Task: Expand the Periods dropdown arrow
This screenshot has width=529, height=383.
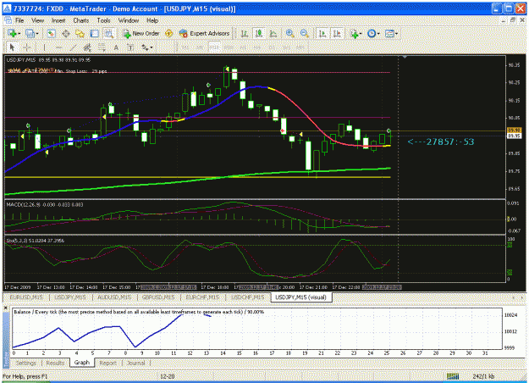Action: click(x=378, y=33)
